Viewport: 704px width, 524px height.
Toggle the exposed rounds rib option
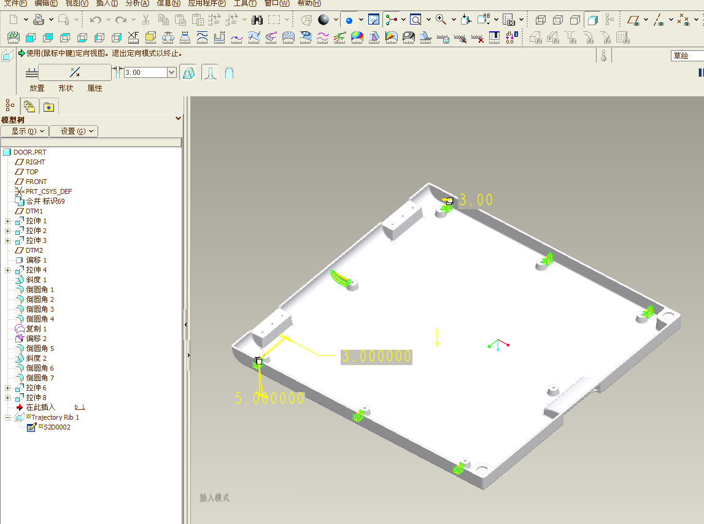click(229, 72)
